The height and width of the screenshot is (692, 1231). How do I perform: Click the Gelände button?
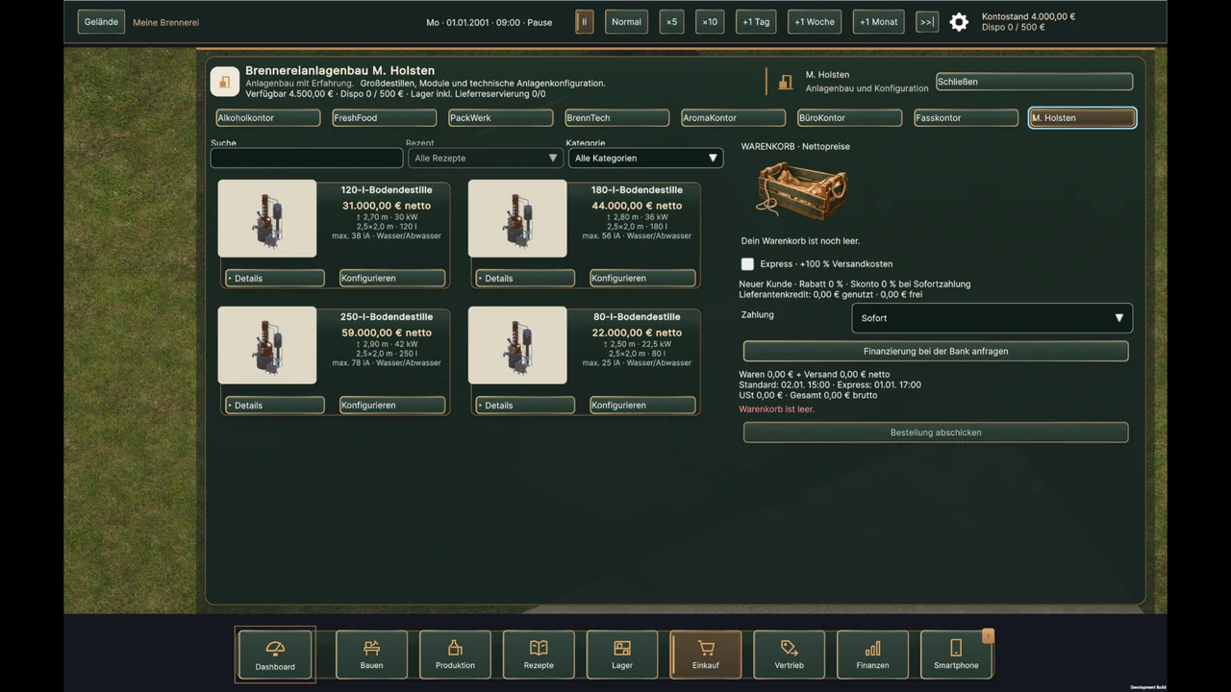(101, 22)
